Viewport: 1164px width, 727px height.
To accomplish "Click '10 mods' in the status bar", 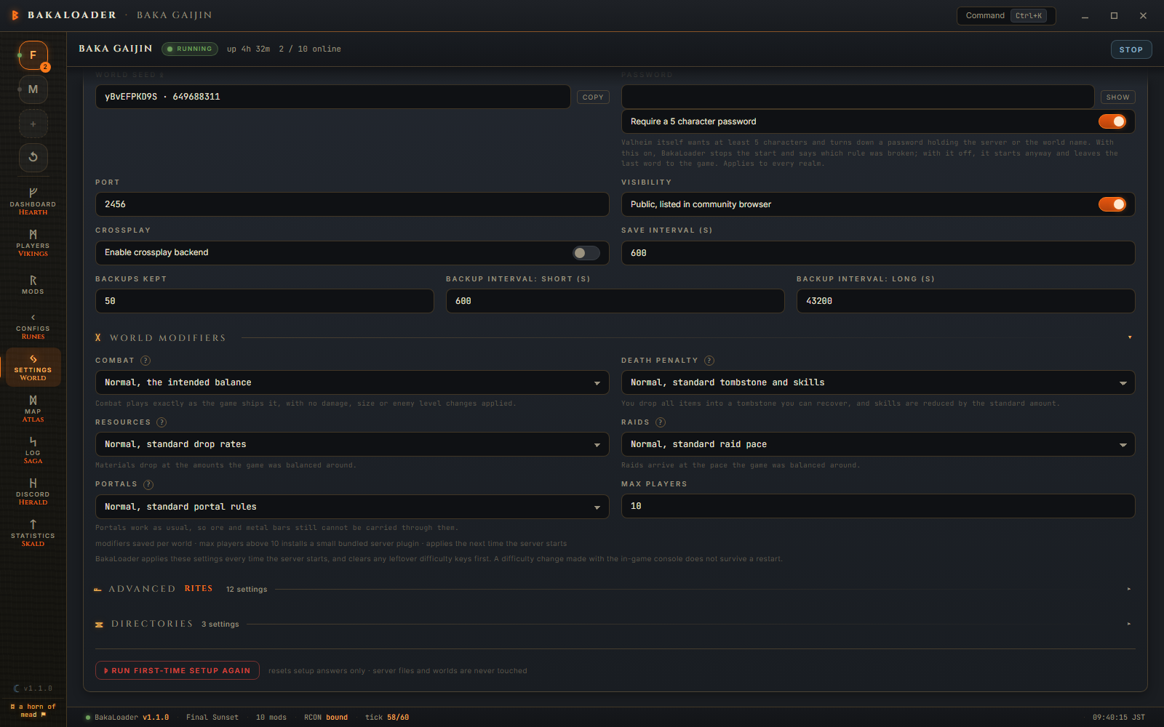I will point(271,718).
